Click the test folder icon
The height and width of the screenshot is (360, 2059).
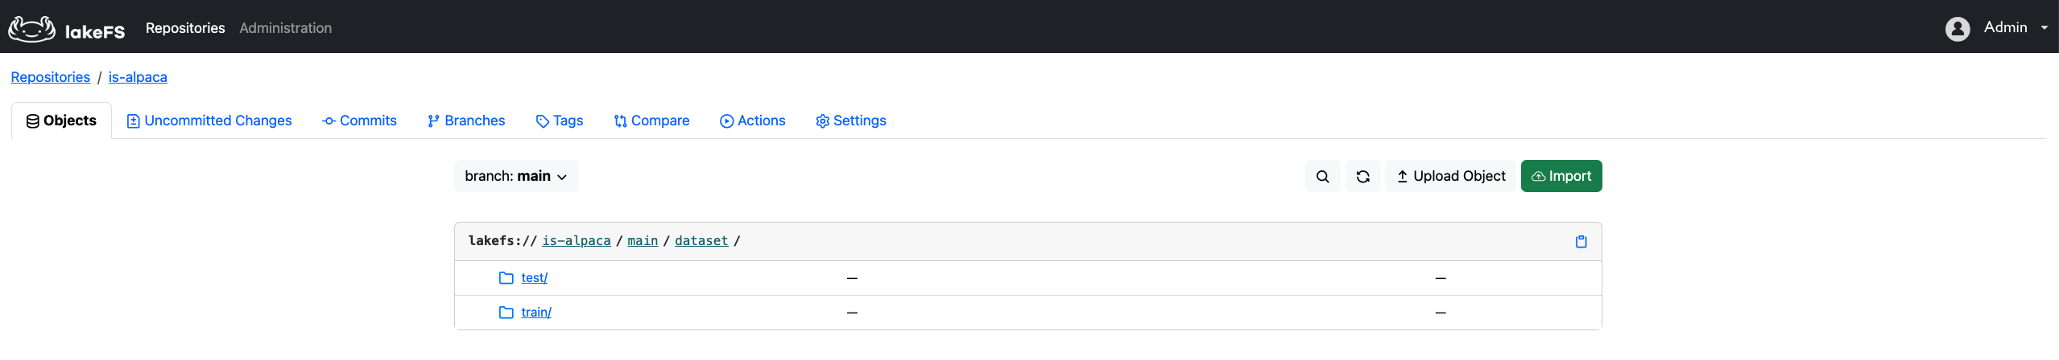pos(506,278)
